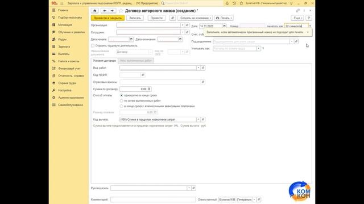This screenshot has height=204, width=364.
Task: Click the Провести button
Action: (x=156, y=18)
